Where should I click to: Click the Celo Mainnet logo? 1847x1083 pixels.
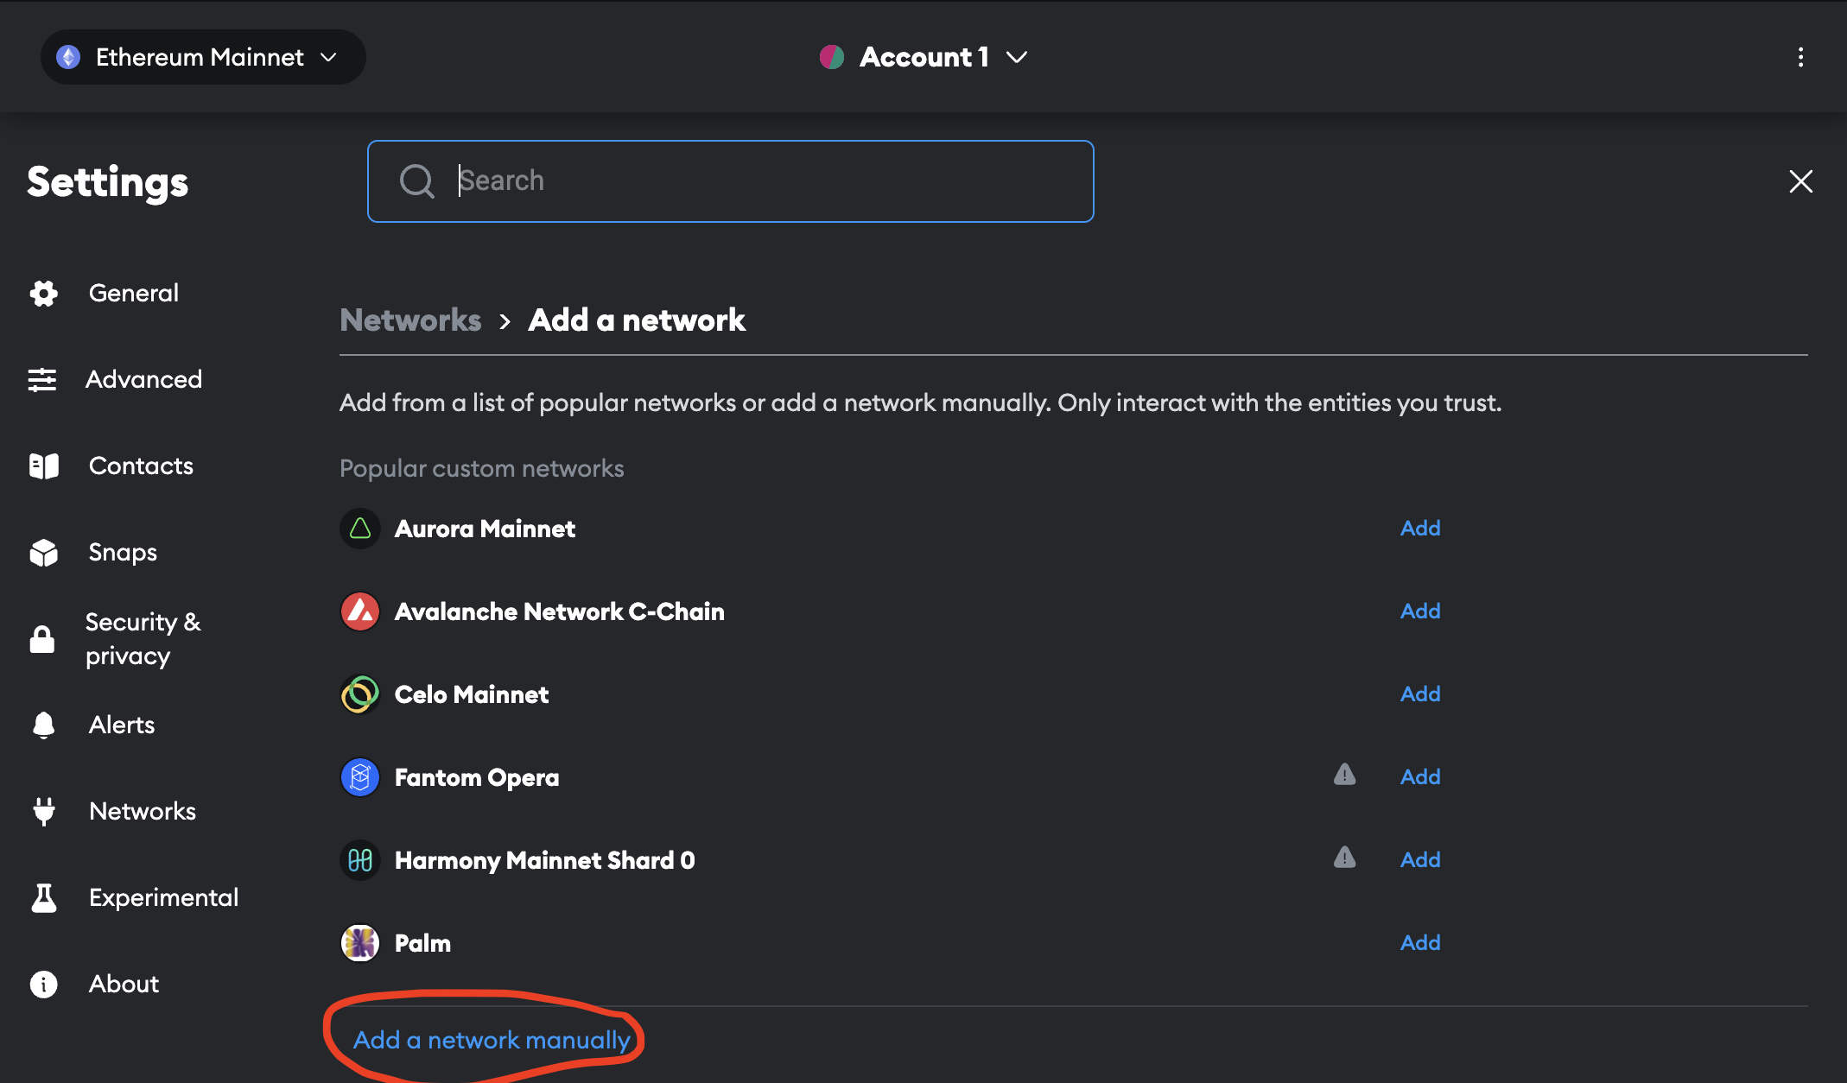pyautogui.click(x=360, y=694)
